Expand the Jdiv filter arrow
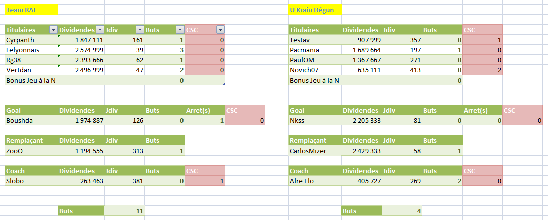The width and height of the screenshot is (548, 220). pyautogui.click(x=140, y=30)
